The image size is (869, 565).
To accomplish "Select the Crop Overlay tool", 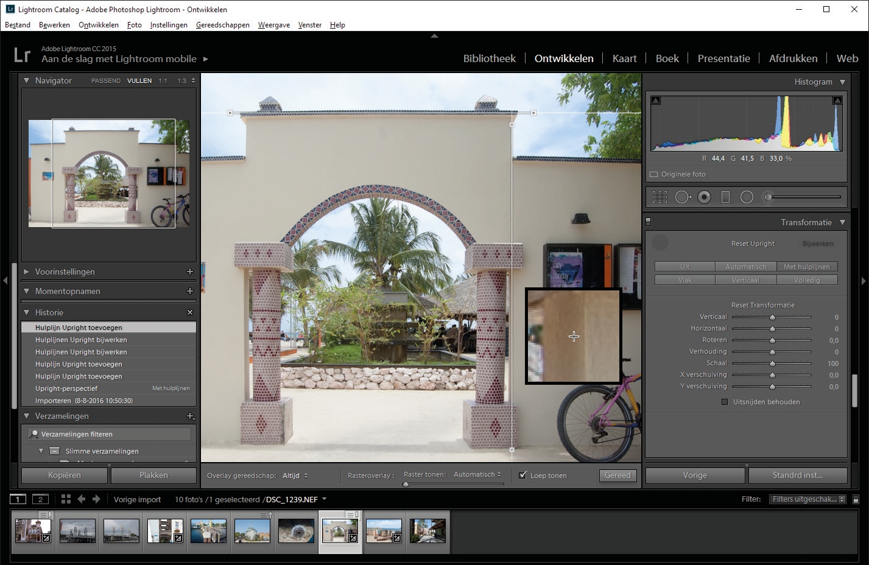I will coord(660,197).
